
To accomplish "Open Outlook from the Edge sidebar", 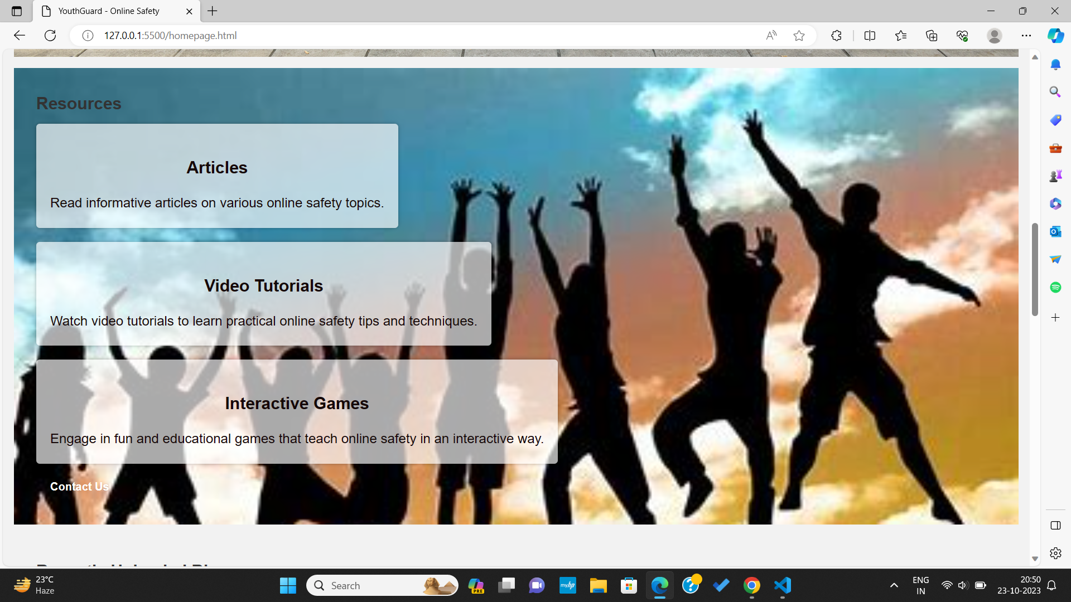I will pos(1055,231).
